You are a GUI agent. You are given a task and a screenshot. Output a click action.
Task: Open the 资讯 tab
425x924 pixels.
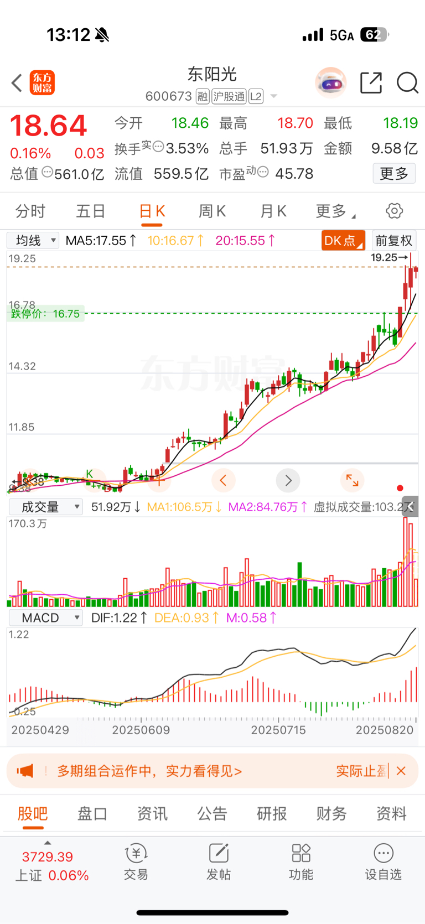(152, 814)
